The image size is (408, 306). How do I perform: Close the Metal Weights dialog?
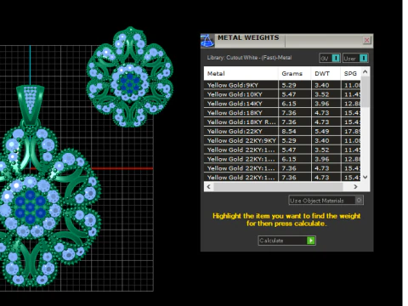click(x=366, y=40)
